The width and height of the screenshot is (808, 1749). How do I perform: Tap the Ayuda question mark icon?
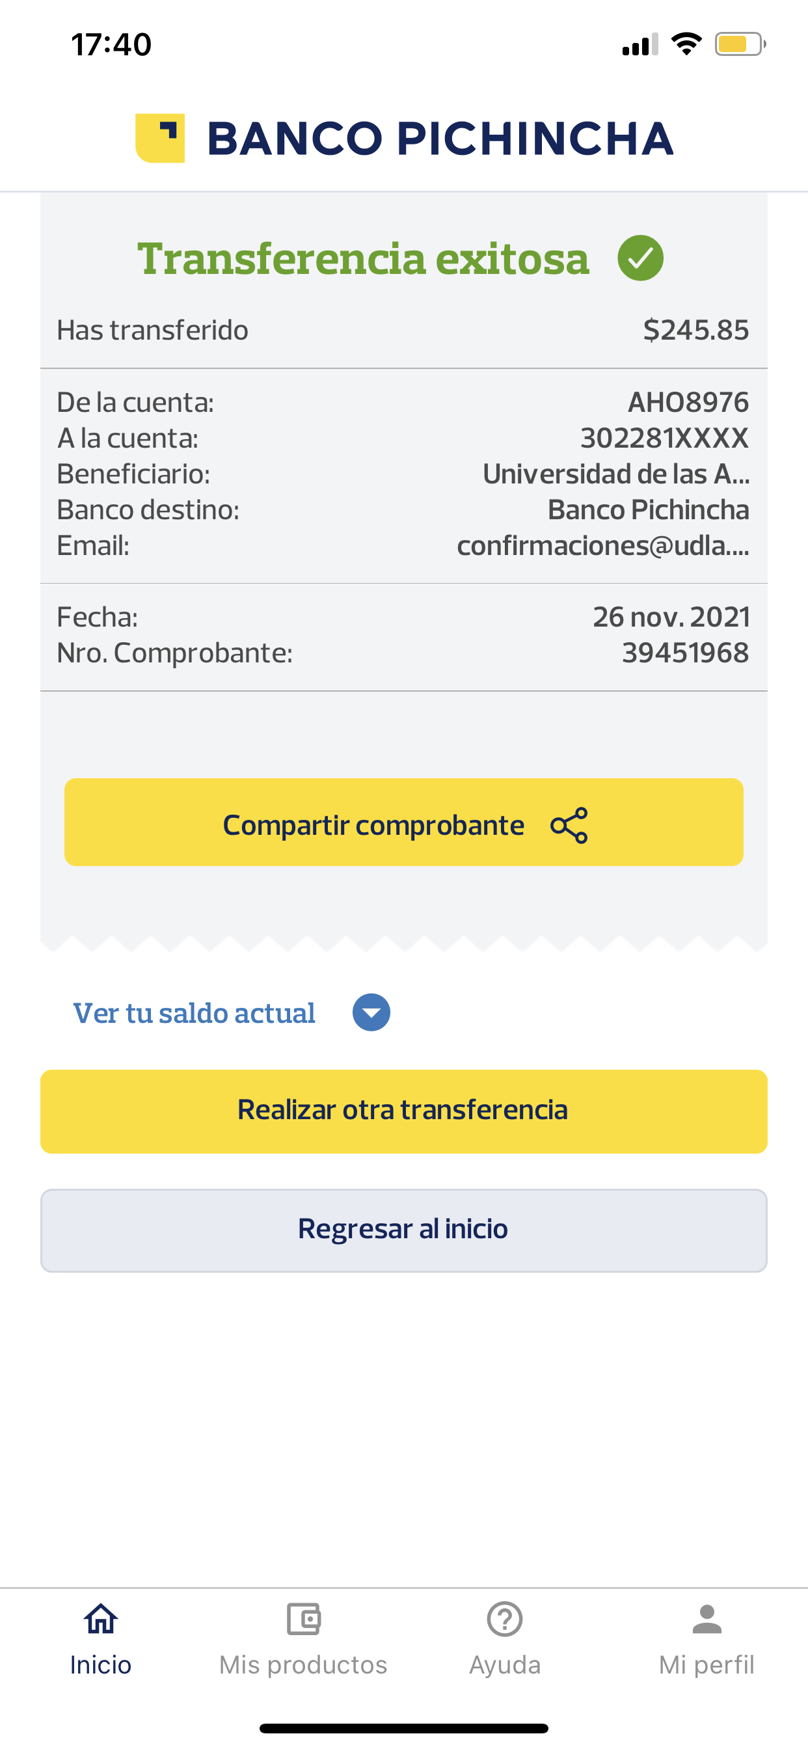(504, 1620)
